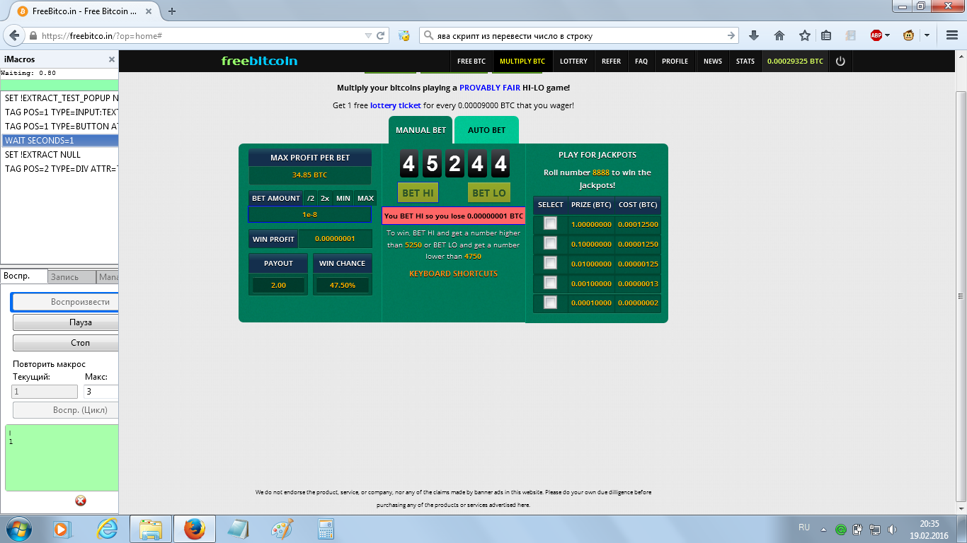967x543 pixels.
Task: Submit the search with the go arrow
Action: pos(732,35)
